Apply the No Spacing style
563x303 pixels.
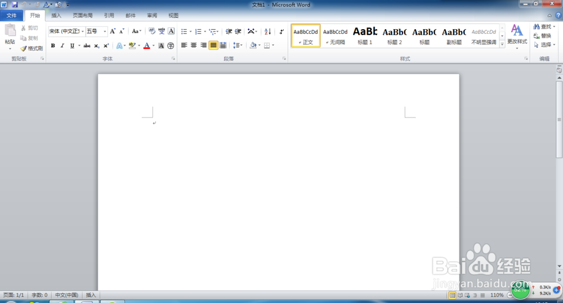tap(336, 35)
